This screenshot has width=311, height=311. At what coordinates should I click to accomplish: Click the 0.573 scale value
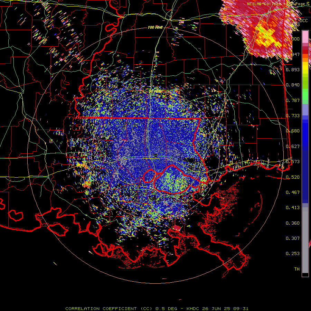click(x=293, y=162)
